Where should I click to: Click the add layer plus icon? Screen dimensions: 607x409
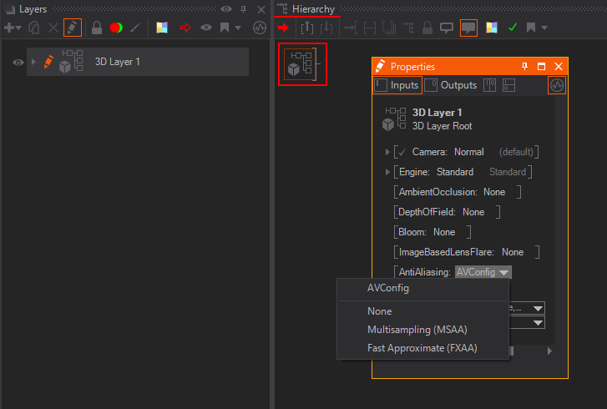[10, 28]
